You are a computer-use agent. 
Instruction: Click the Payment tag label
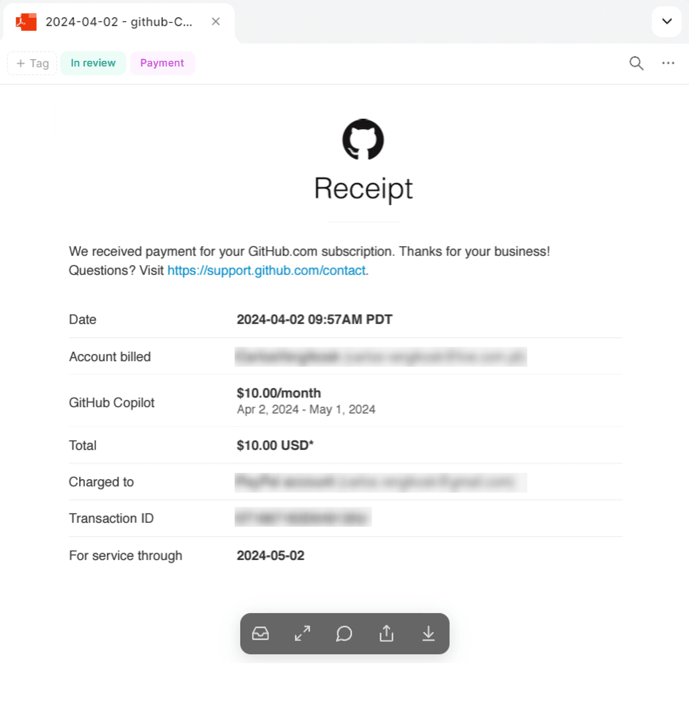(162, 63)
